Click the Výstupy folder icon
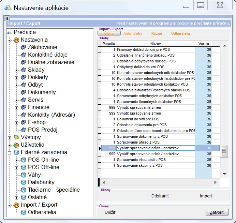 [x=16, y=137]
